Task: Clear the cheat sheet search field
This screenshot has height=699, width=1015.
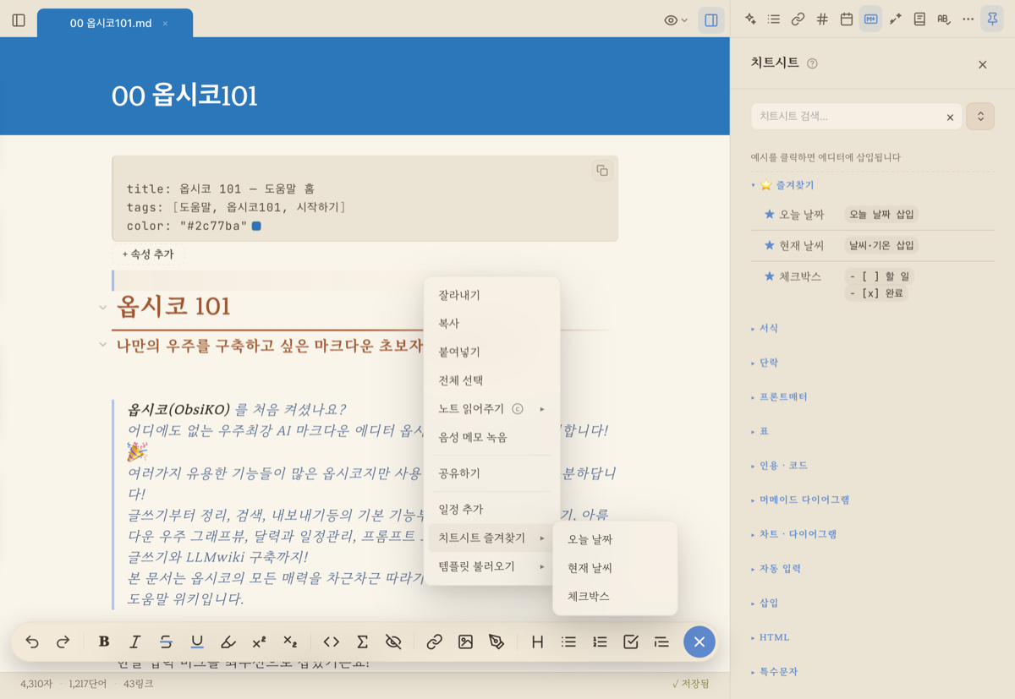Action: click(x=950, y=117)
